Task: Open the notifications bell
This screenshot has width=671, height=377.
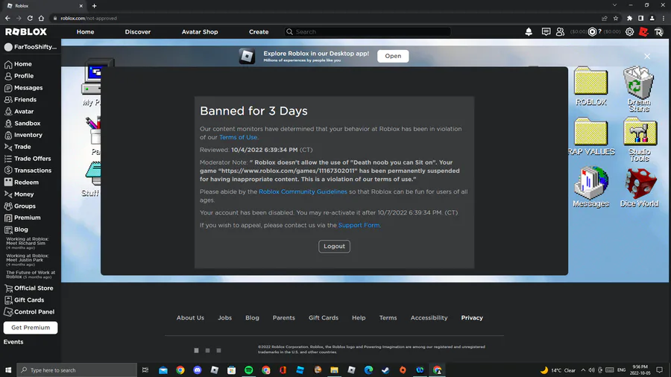Action: (x=529, y=31)
